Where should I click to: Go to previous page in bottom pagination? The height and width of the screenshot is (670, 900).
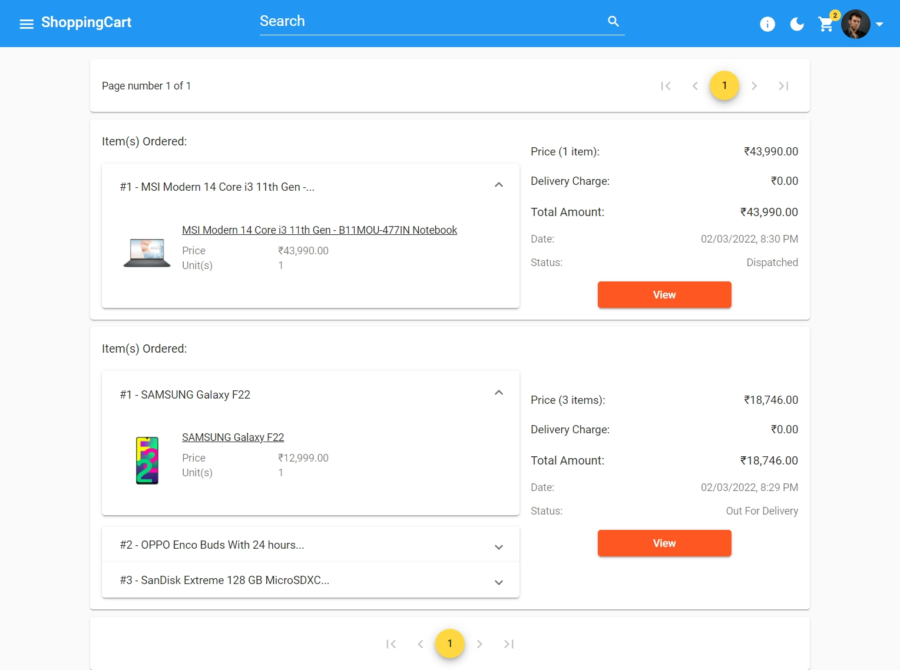pyautogui.click(x=421, y=644)
